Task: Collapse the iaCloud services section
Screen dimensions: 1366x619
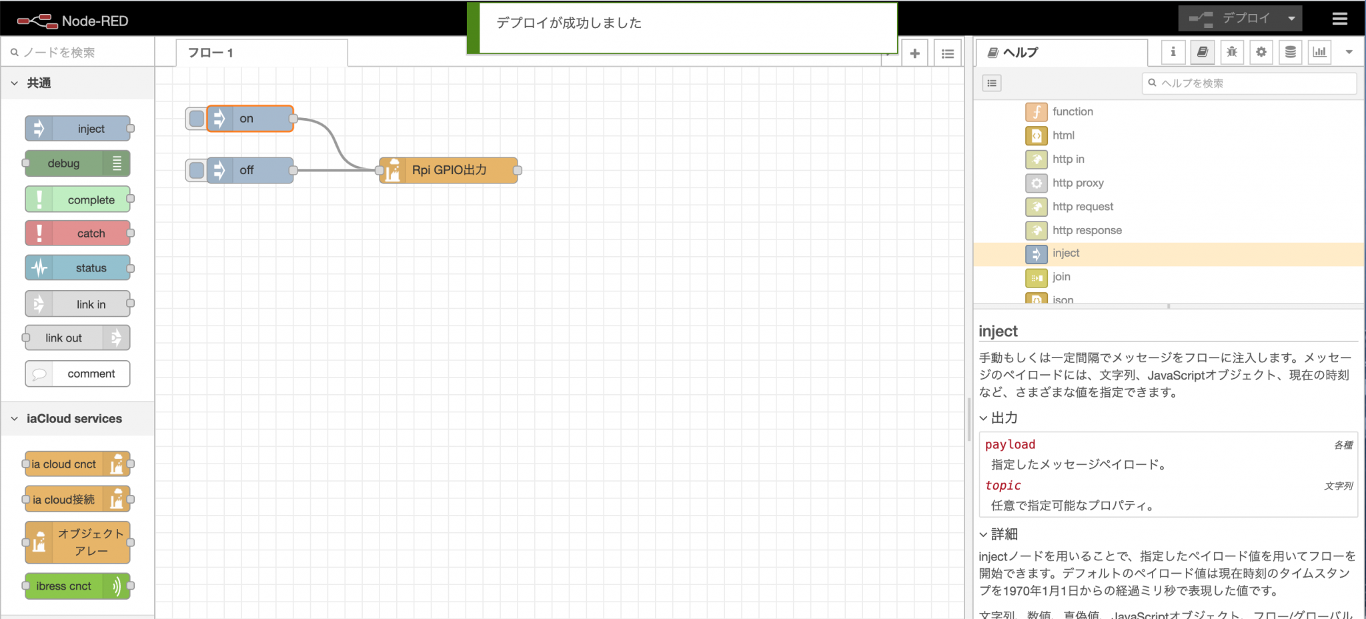Action: point(15,418)
